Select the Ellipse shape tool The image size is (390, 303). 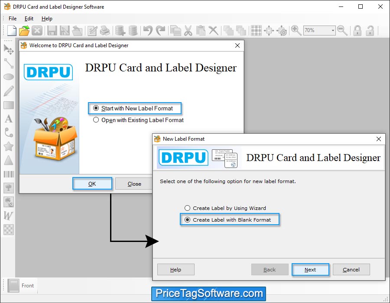tap(9, 77)
